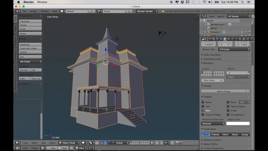Open the World properties tab icon
Image resolution: width=268 pixels, height=151 pixels.
pos(221,39)
